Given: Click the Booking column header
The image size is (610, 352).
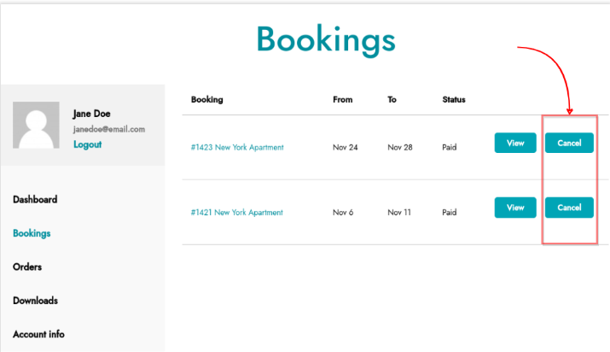Looking at the screenshot, I should pyautogui.click(x=207, y=99).
